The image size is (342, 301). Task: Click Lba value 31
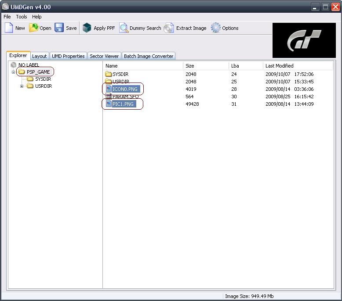[234, 104]
